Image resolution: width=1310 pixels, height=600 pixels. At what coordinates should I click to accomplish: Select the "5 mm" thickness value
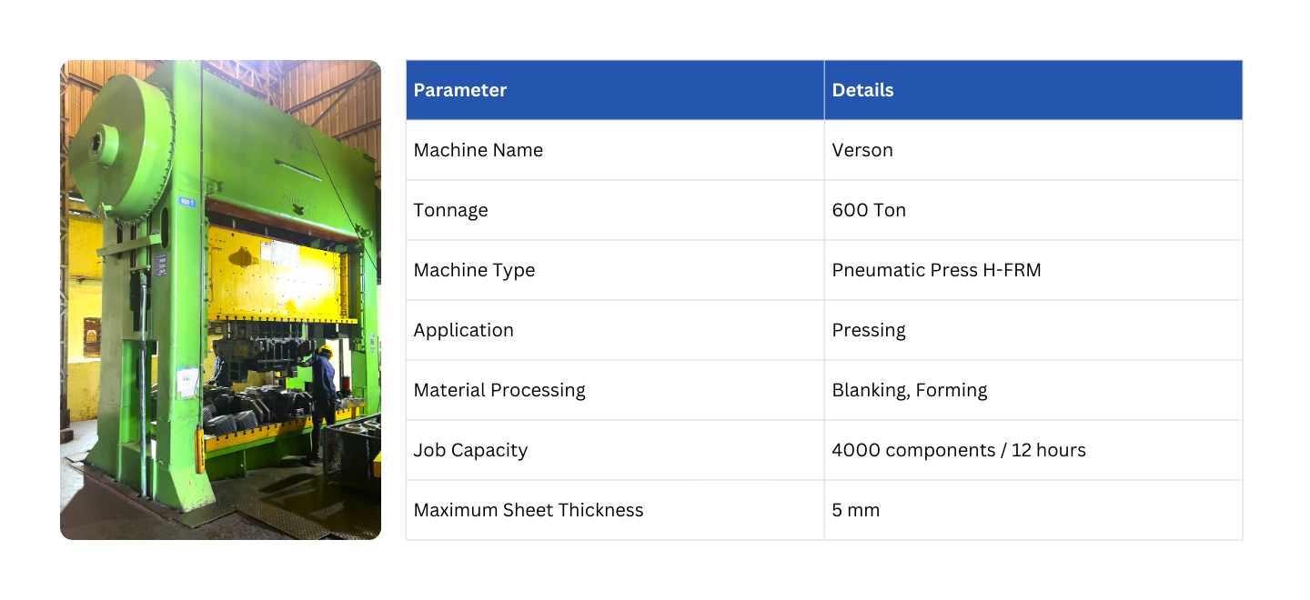click(856, 510)
